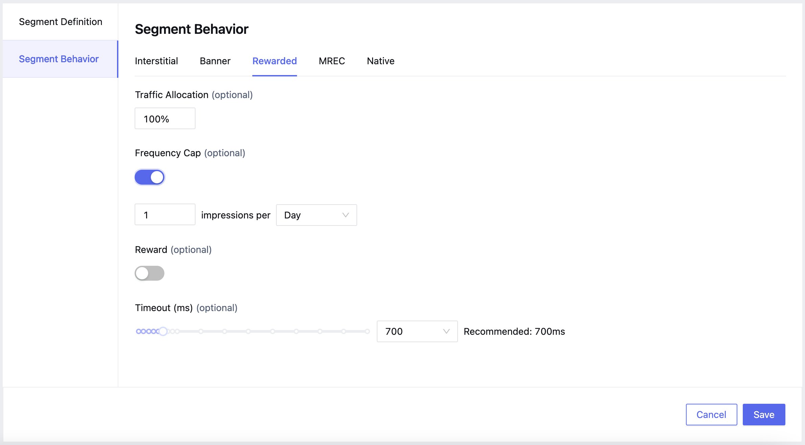
Task: Click the Timeout slider handle
Action: [163, 331]
